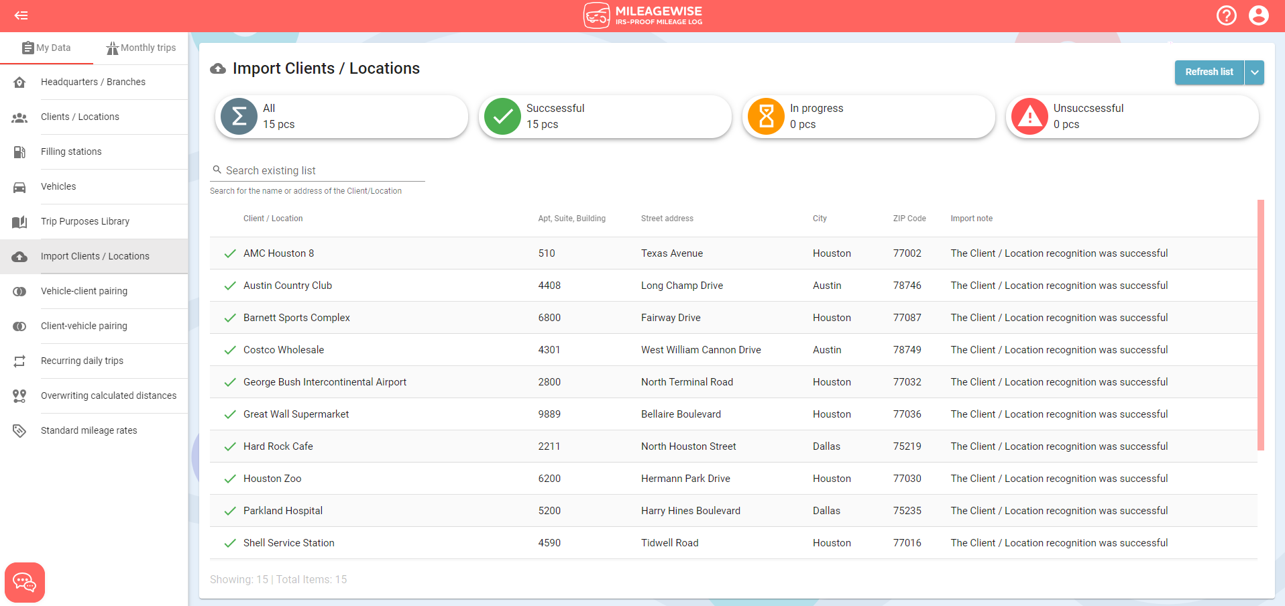Open the Recurring daily trips section
This screenshot has width=1285, height=606.
coord(82,361)
